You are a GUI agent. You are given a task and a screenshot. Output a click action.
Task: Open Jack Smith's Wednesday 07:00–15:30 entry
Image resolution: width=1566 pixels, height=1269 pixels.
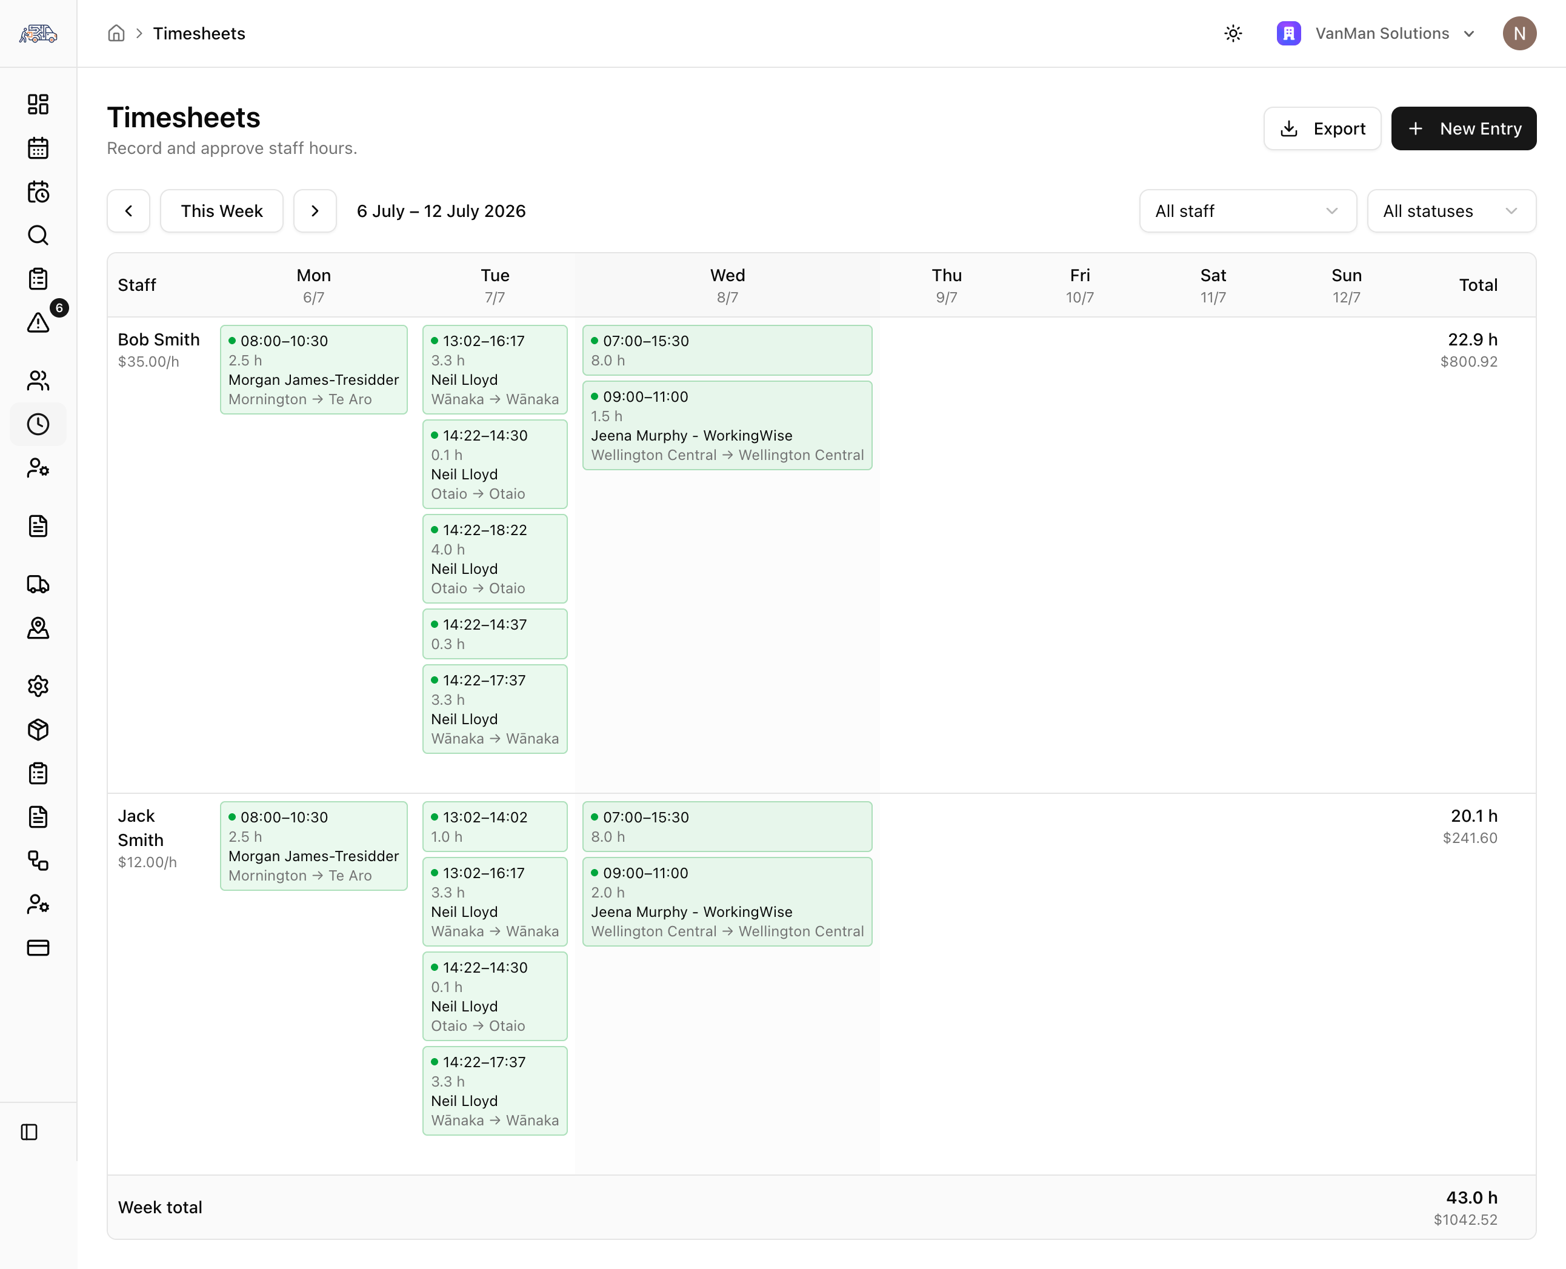(727, 827)
